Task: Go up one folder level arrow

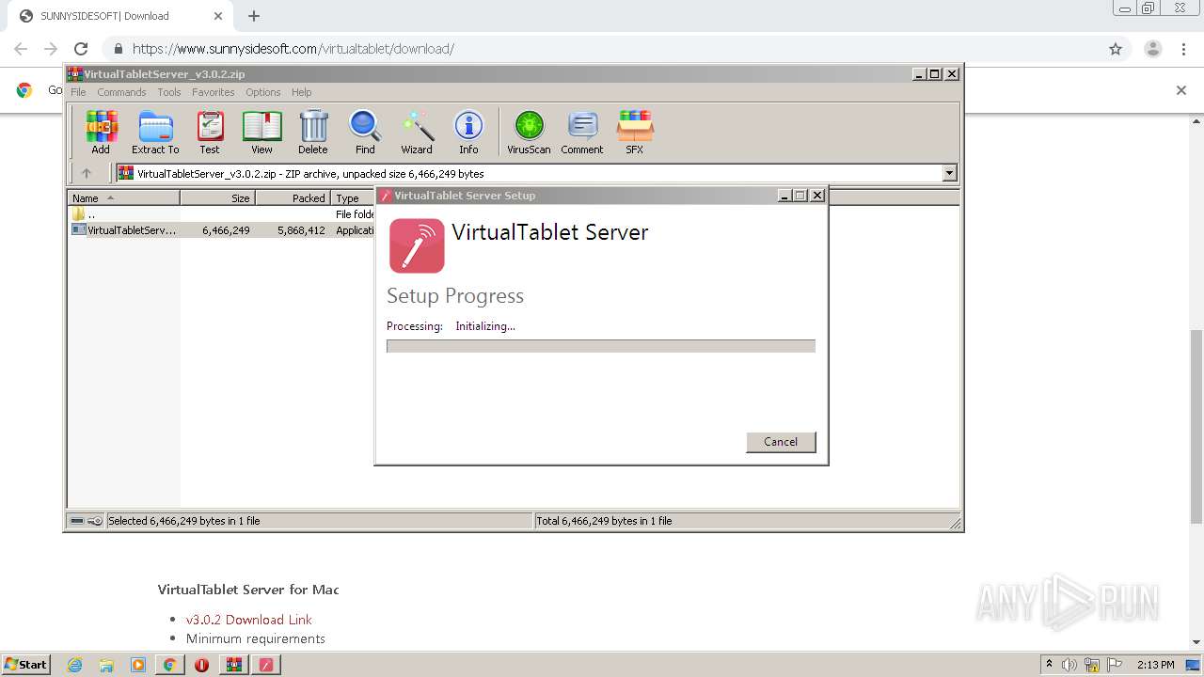Action: coord(87,173)
